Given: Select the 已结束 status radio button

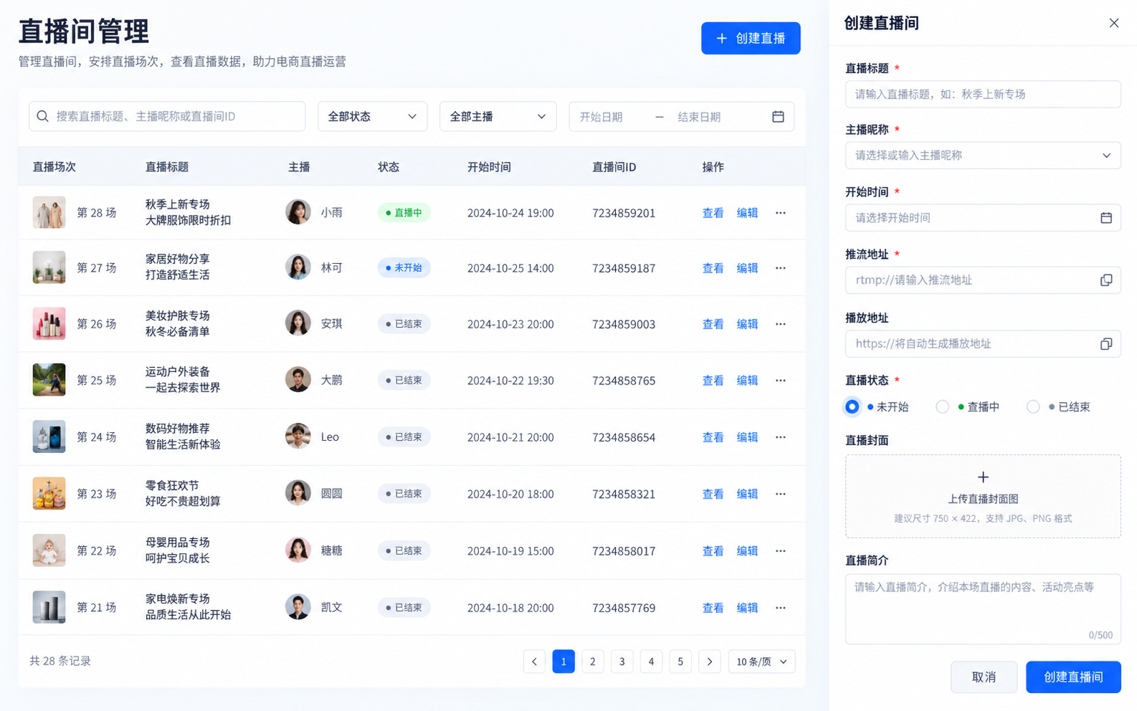Looking at the screenshot, I should point(1033,406).
